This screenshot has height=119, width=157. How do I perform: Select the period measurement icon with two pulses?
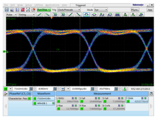[x=102, y=15]
